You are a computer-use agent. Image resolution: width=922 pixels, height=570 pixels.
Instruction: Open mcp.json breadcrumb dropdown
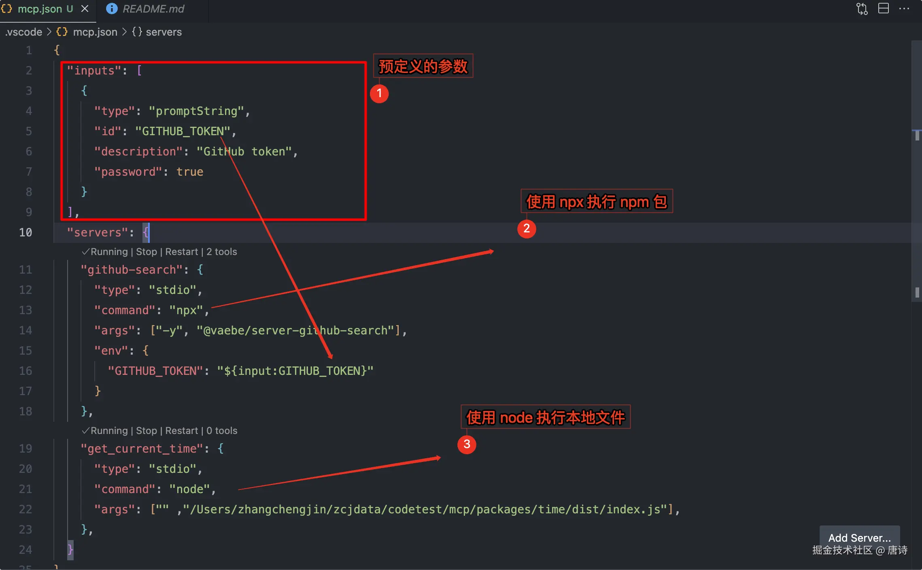pos(95,32)
